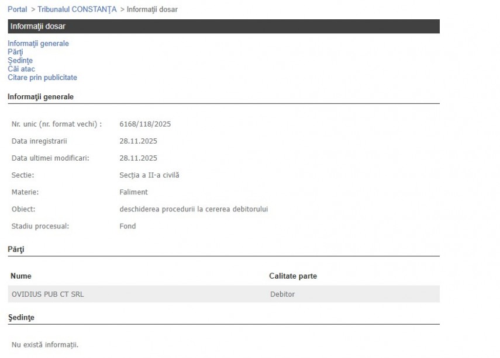Open the Citare prin publicitate link
This screenshot has width=500, height=358.
click(x=42, y=78)
